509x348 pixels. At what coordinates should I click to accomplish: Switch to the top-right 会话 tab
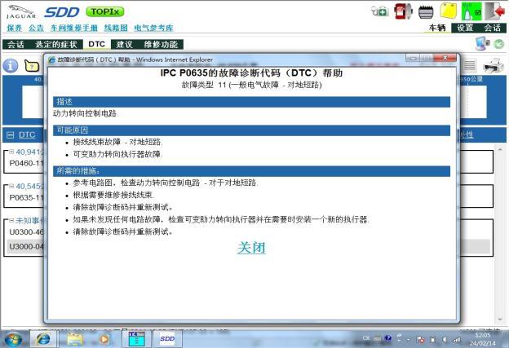(492, 28)
